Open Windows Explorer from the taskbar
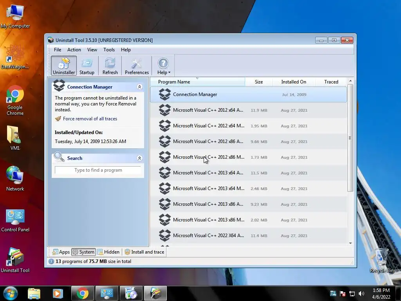Screen dimensions: 401x301 tap(34, 293)
